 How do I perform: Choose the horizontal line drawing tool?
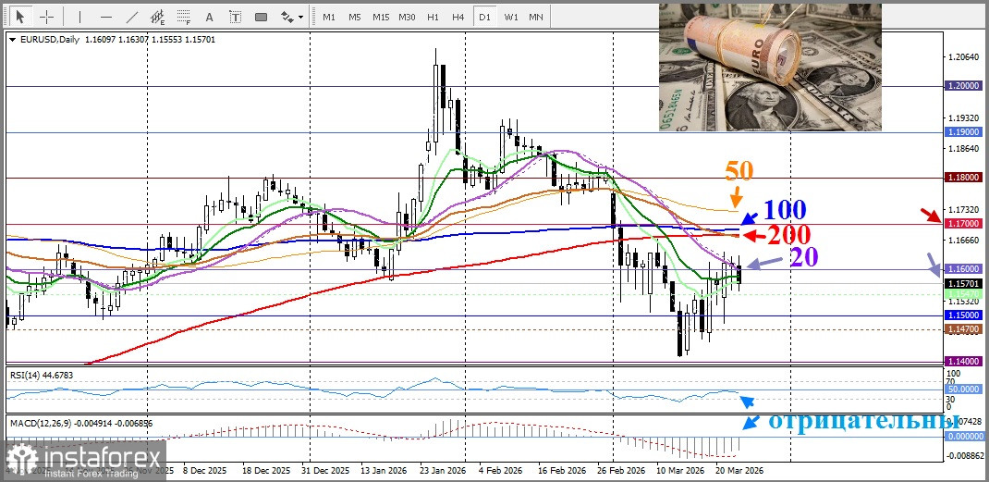tap(106, 17)
